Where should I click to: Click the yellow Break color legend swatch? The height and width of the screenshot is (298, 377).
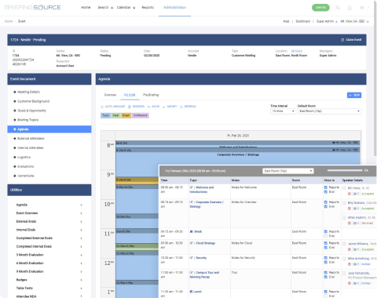click(x=126, y=115)
